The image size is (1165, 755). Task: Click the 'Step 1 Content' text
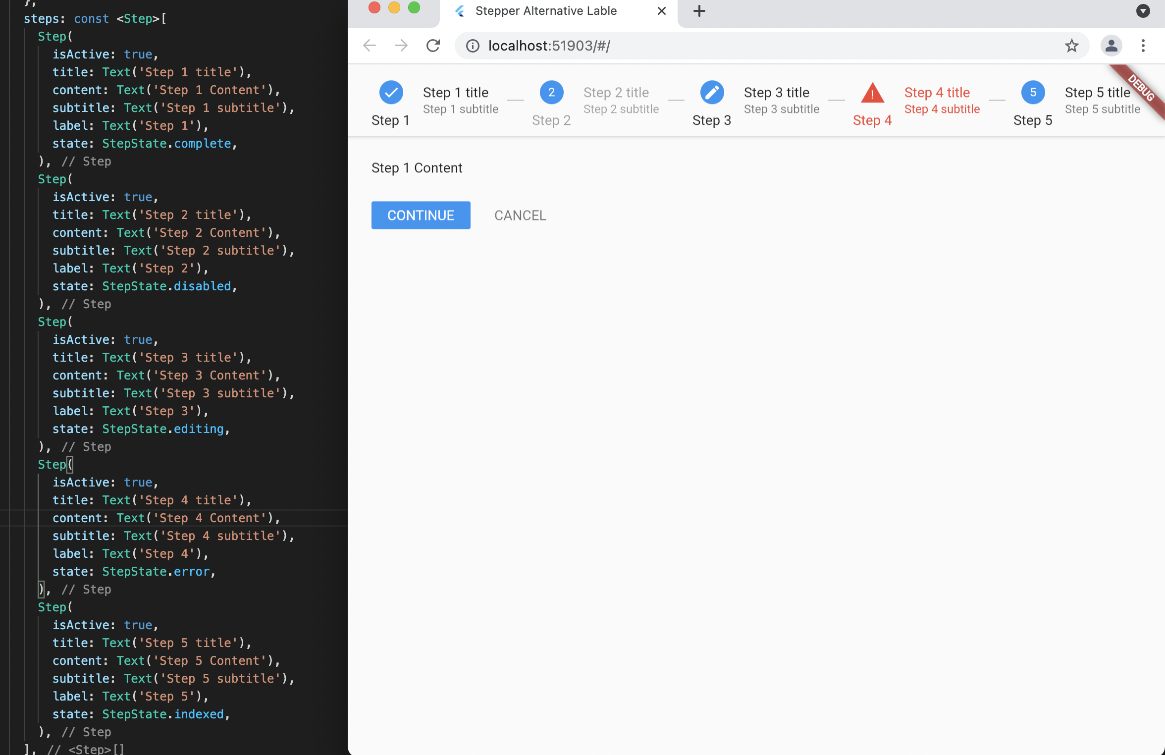pos(417,168)
